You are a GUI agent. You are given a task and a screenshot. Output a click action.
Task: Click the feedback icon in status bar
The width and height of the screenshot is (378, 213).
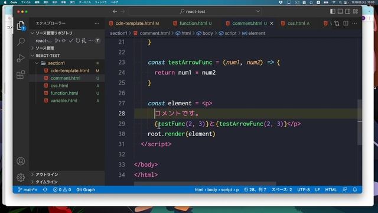345,189
